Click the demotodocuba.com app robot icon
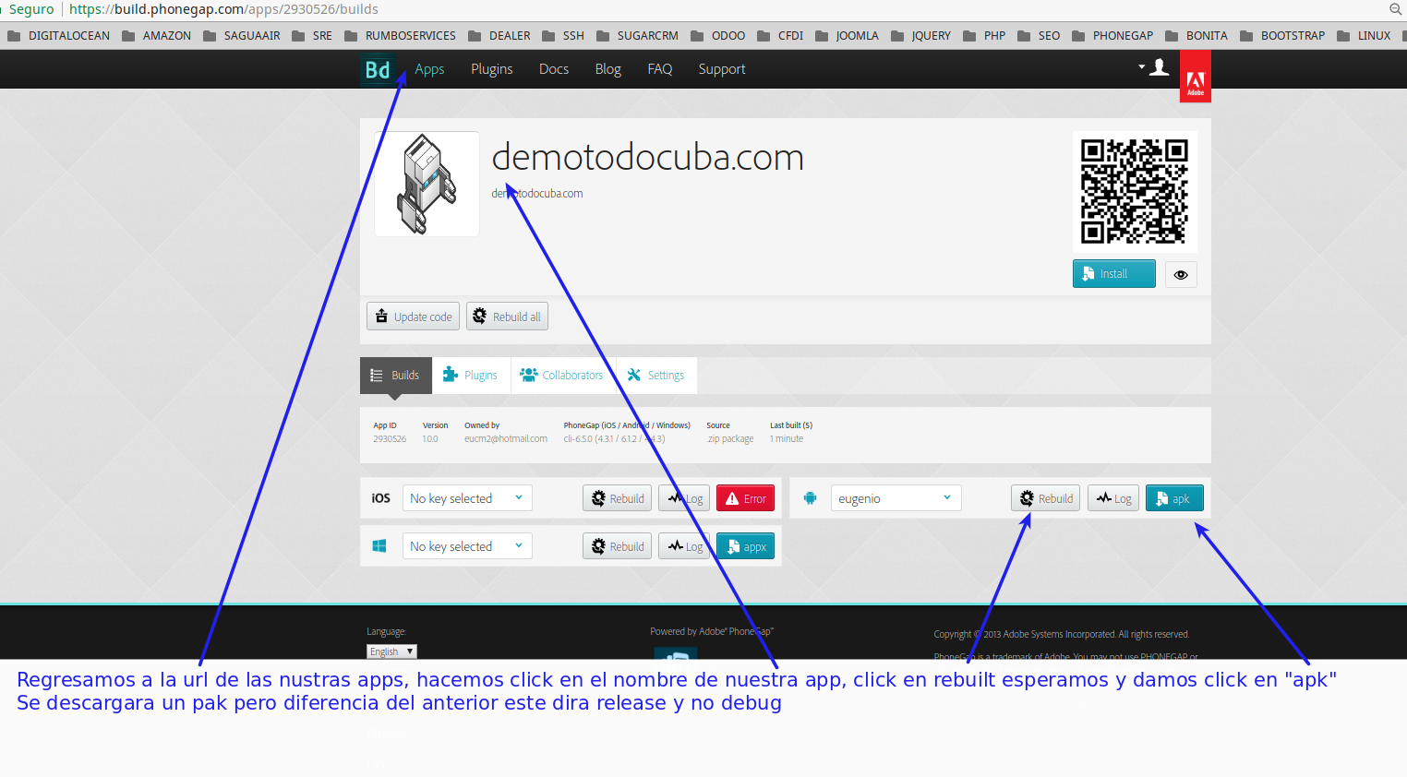The height and width of the screenshot is (777, 1407). tap(427, 184)
